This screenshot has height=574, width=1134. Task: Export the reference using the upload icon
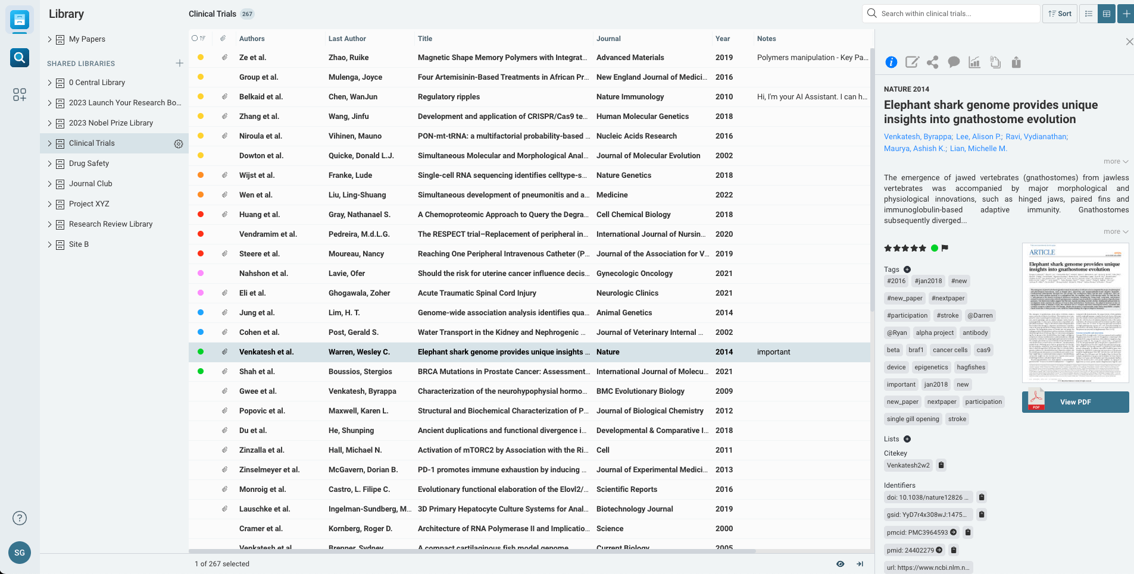click(x=1016, y=62)
